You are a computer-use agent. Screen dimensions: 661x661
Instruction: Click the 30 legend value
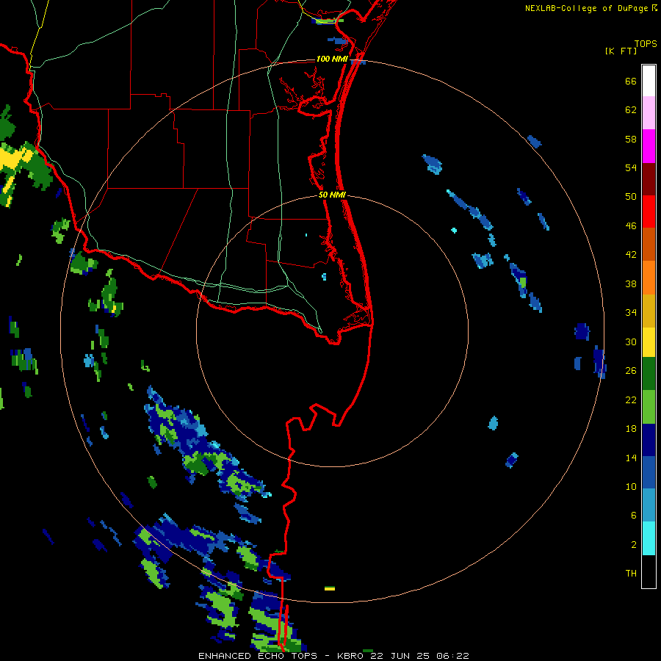(631, 342)
